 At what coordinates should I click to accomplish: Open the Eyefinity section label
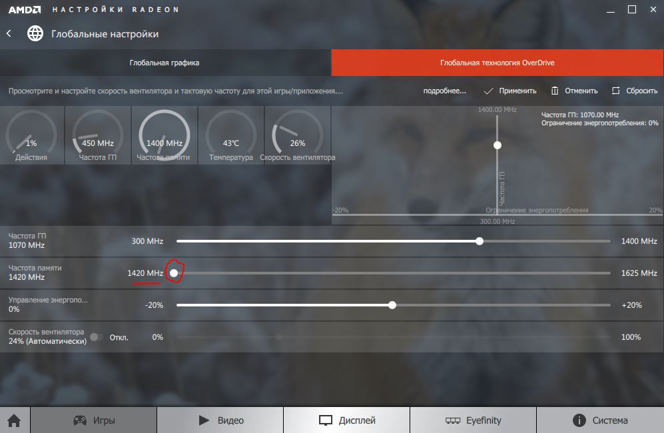pyautogui.click(x=484, y=420)
